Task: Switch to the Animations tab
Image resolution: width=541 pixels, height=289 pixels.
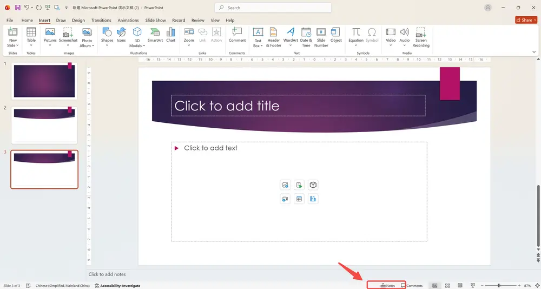Action: click(128, 21)
